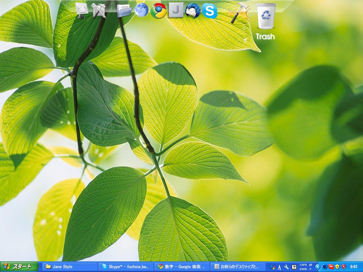This screenshot has width=363, height=272.
Task: Open the Trash recycle bin icon
Action: coord(266,16)
